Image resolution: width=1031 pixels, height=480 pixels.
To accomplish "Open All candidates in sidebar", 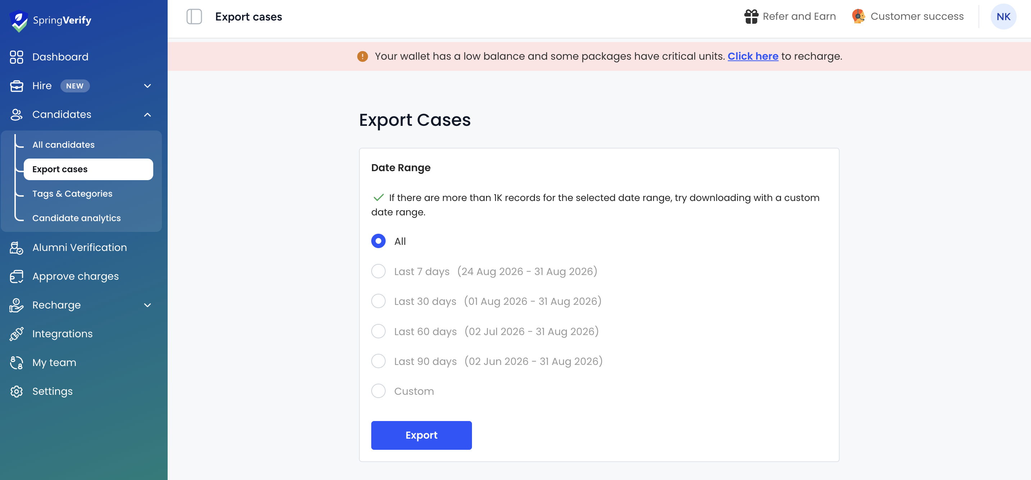I will [63, 145].
